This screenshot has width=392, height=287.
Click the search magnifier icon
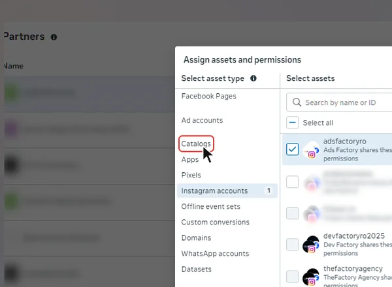point(297,102)
